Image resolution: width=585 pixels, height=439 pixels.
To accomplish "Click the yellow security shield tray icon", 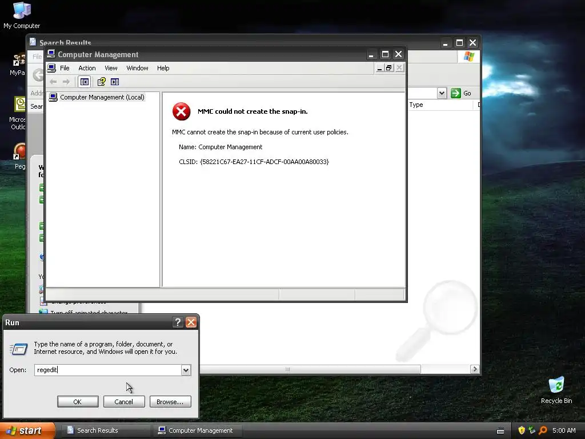I will coord(522,430).
